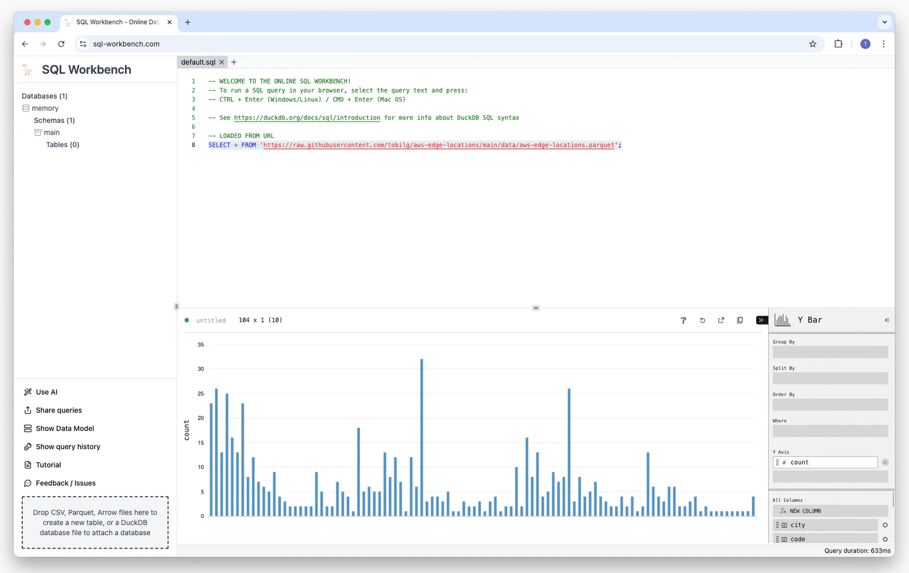This screenshot has height=573, width=909.
Task: Click the black double-arrow settings toggle
Action: point(761,320)
